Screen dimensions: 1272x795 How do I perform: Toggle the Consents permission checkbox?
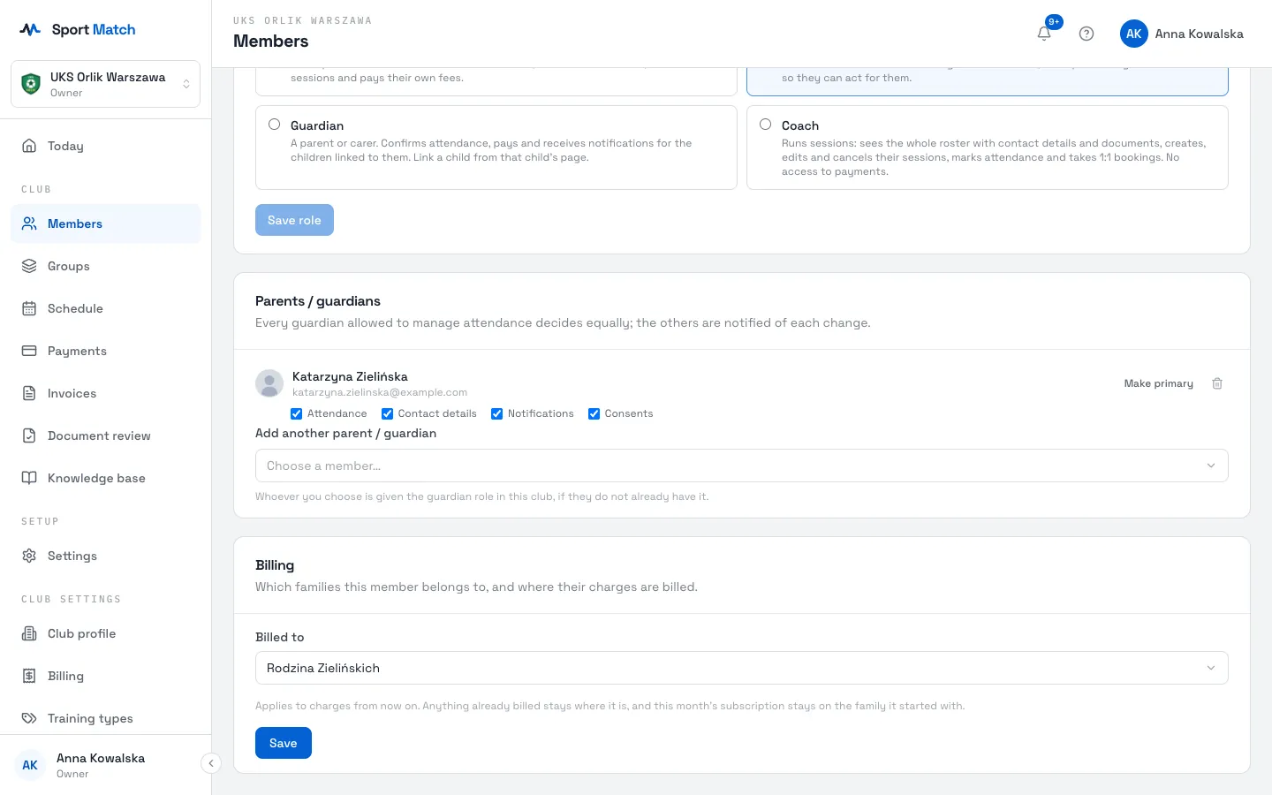click(594, 413)
